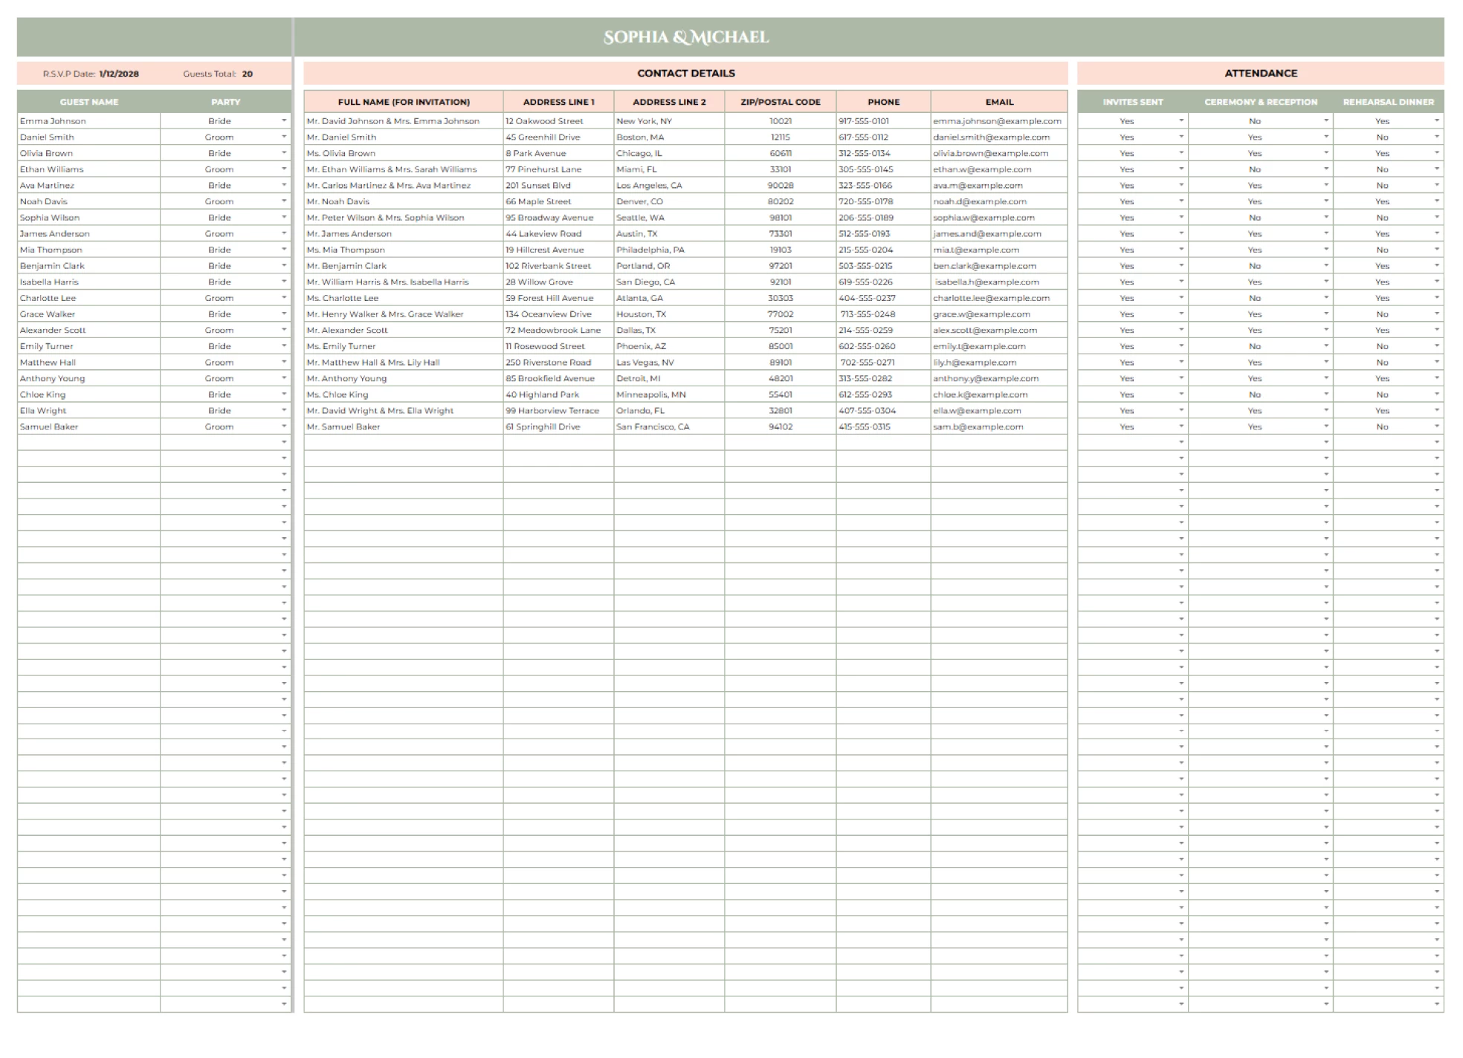Open Rehearsal Dinner dropdown for Samuel Baker

(1436, 426)
